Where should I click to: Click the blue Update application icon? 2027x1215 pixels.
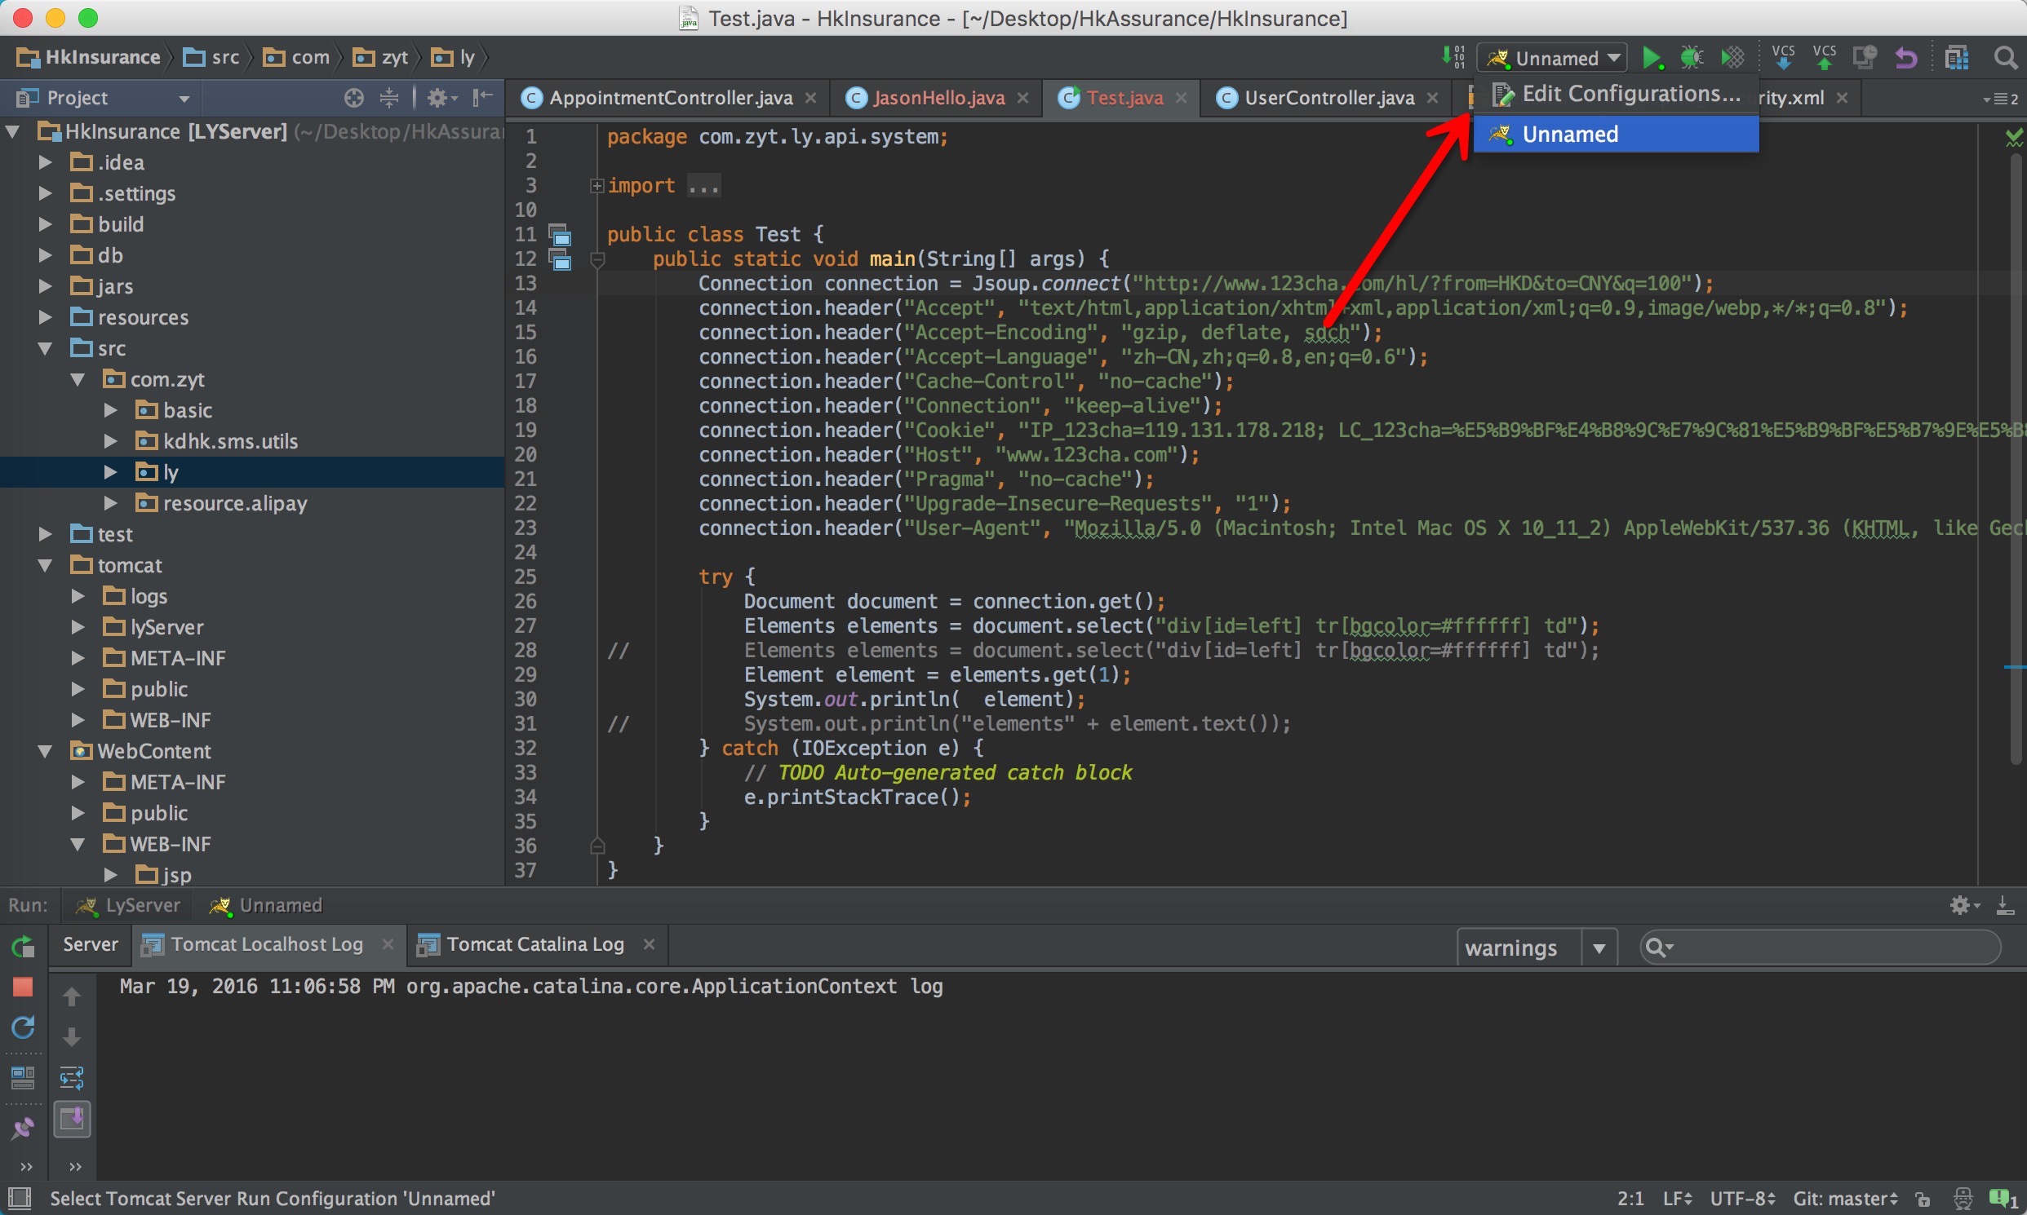[x=23, y=1027]
